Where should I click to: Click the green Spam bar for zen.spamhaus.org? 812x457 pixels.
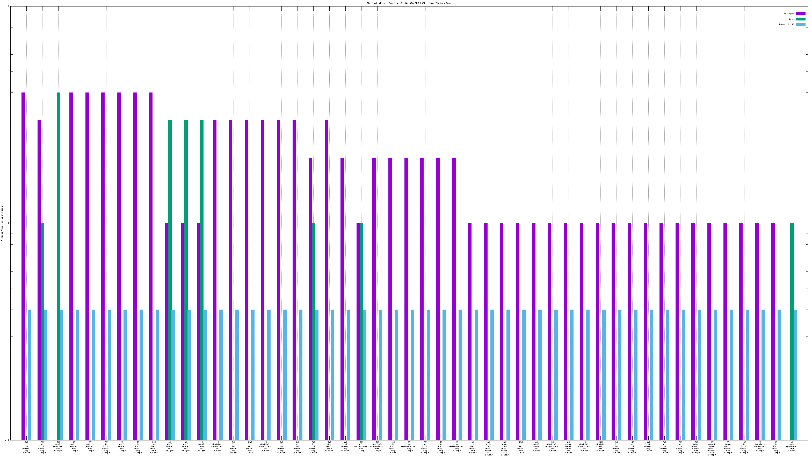click(792, 331)
